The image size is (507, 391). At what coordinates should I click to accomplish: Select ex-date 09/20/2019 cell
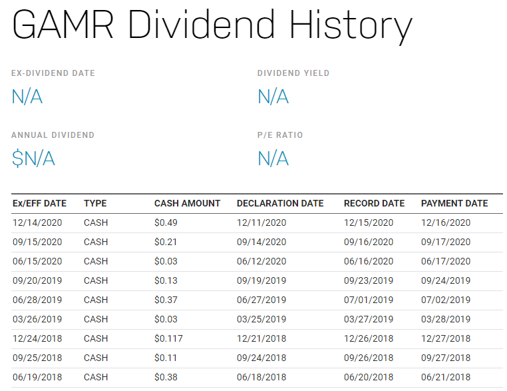pyautogui.click(x=37, y=280)
